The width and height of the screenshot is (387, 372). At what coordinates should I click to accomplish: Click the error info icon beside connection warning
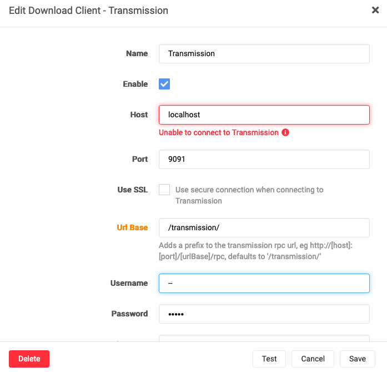coord(285,132)
